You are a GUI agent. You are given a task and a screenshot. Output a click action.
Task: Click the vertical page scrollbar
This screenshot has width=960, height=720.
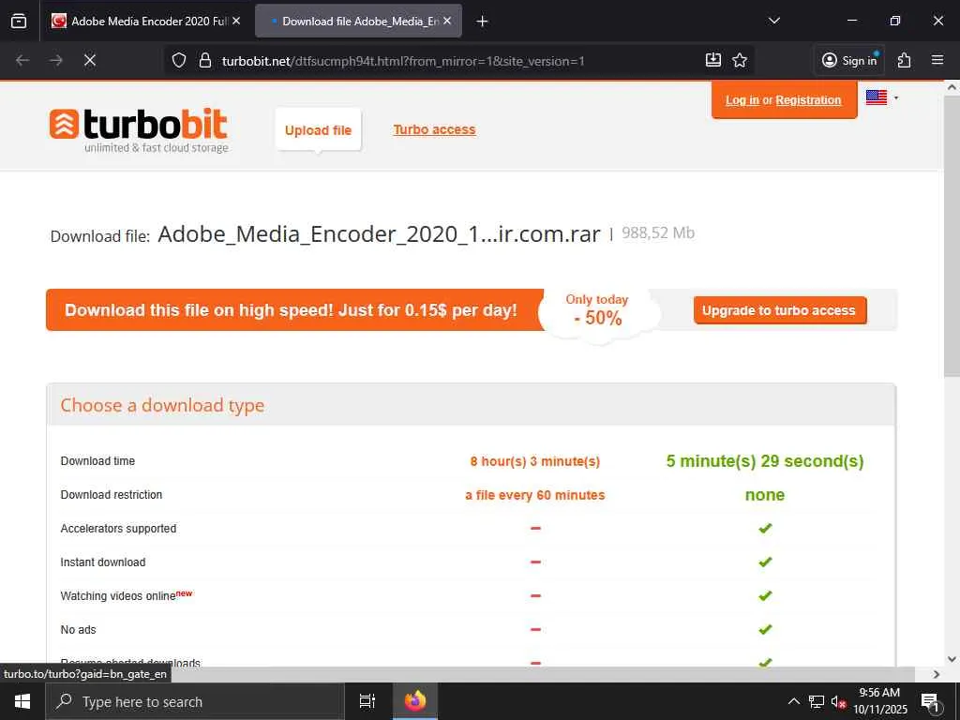pyautogui.click(x=952, y=236)
